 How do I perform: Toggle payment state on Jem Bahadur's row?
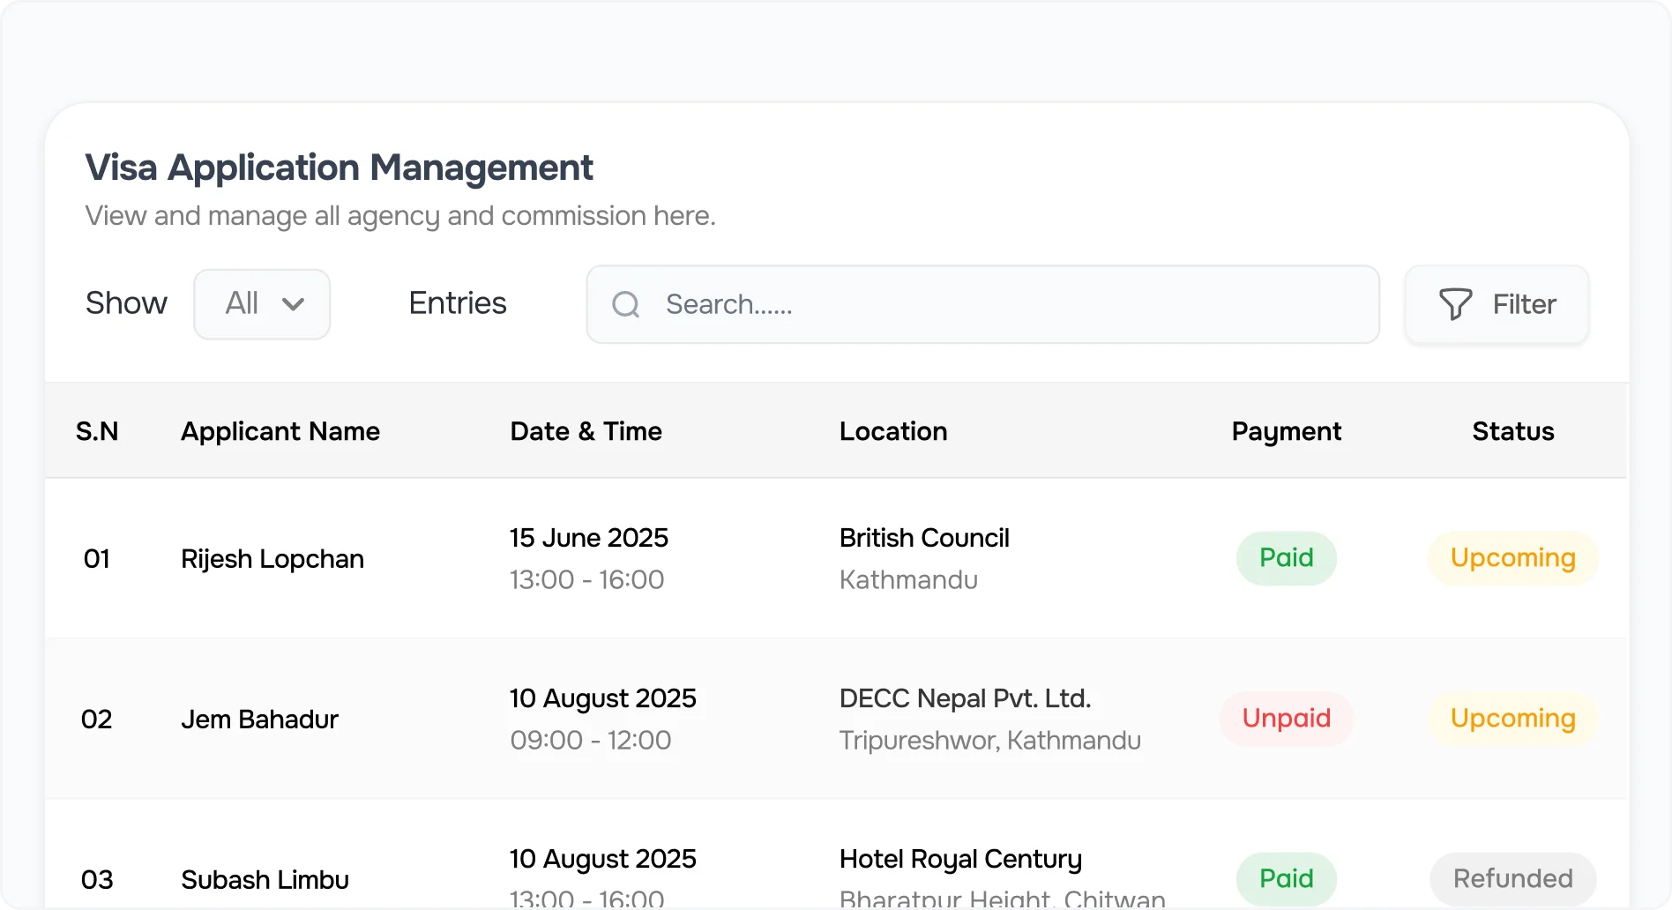coord(1286,719)
